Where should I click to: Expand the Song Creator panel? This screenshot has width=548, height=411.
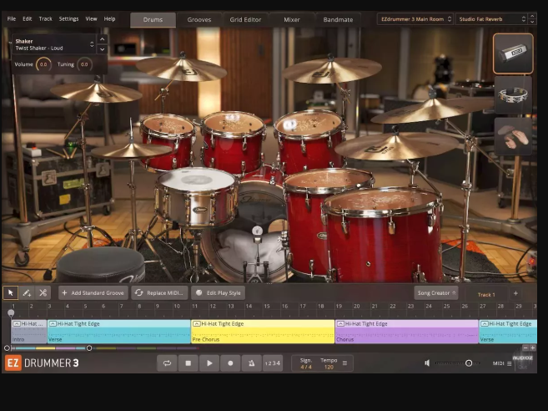click(x=436, y=293)
